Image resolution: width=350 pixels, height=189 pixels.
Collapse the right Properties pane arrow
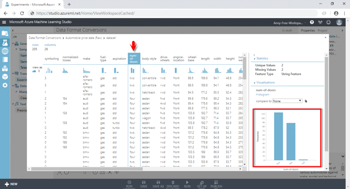click(342, 30)
